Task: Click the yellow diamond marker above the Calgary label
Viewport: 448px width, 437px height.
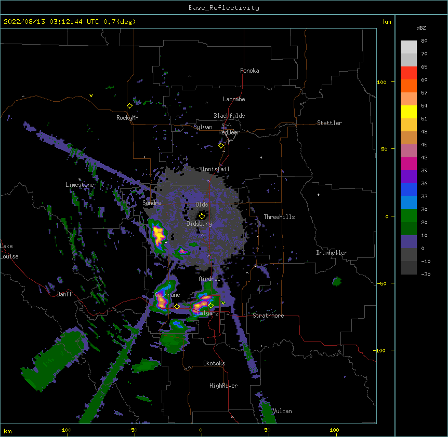Action: tap(210, 306)
